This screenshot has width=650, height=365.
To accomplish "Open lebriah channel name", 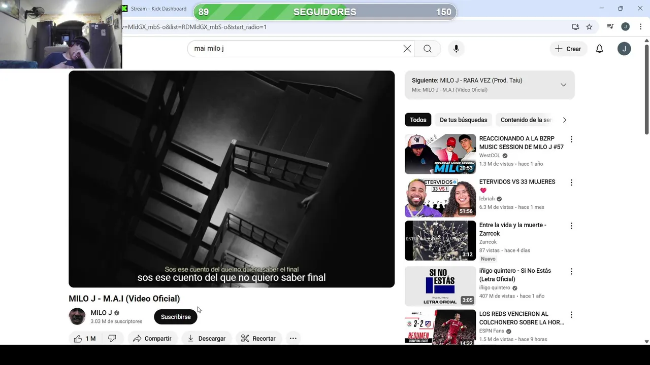I will [486, 199].
